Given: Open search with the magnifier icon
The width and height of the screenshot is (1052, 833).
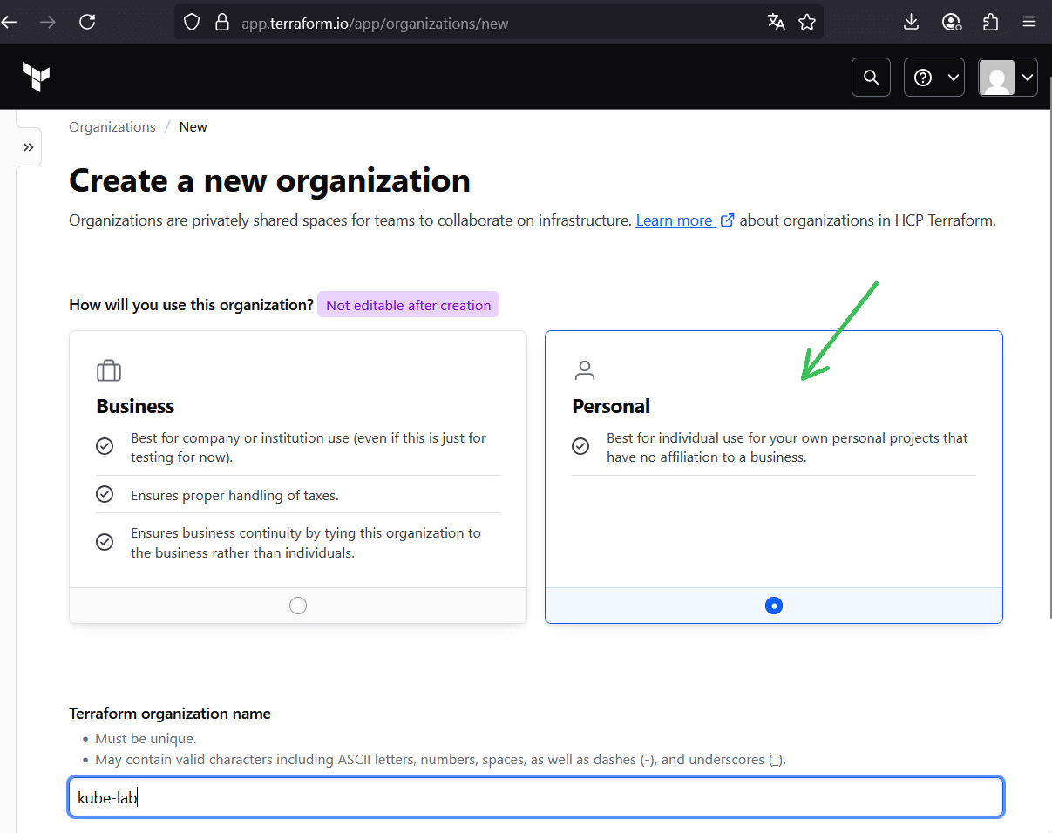Looking at the screenshot, I should point(871,78).
